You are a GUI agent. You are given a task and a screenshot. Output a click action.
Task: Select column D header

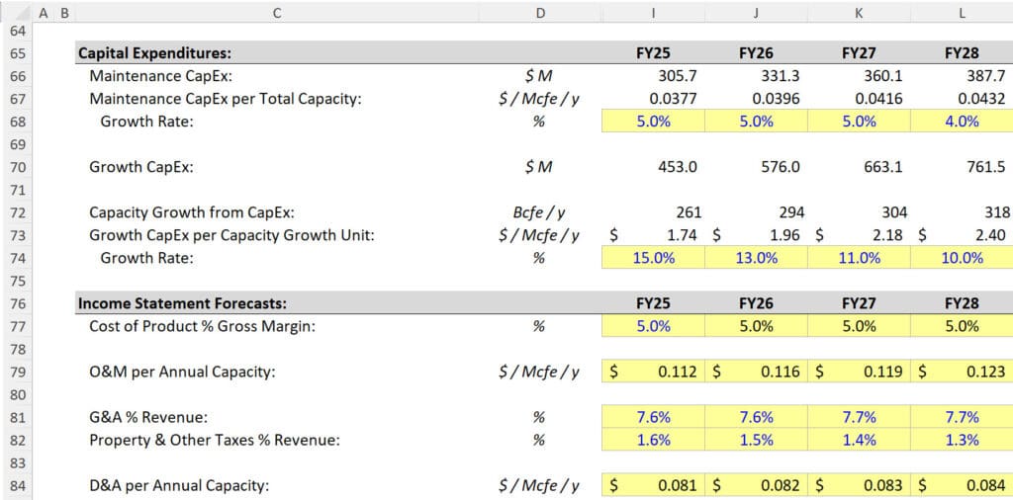(x=540, y=12)
